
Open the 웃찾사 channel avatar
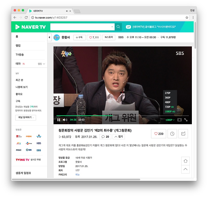point(57,37)
